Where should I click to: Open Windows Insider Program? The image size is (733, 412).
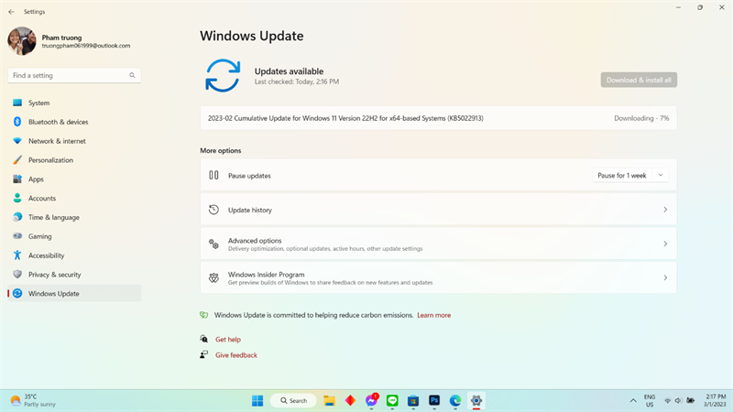pyautogui.click(x=439, y=278)
